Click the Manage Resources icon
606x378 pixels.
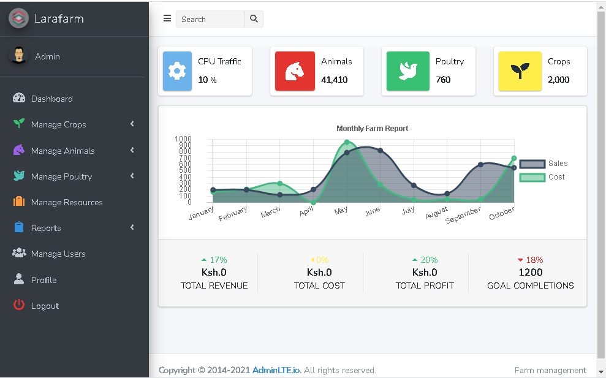[x=18, y=202]
